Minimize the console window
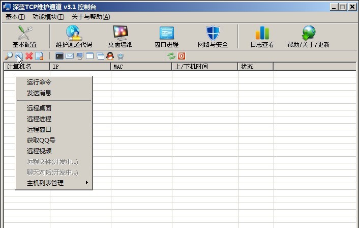Image resolution: width=359 pixels, height=228 pixels. [x=334, y=7]
